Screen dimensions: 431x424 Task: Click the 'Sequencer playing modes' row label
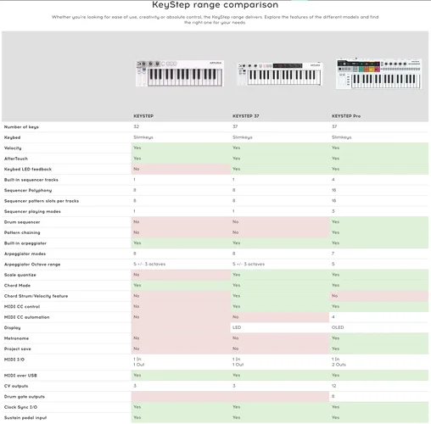(x=32, y=211)
